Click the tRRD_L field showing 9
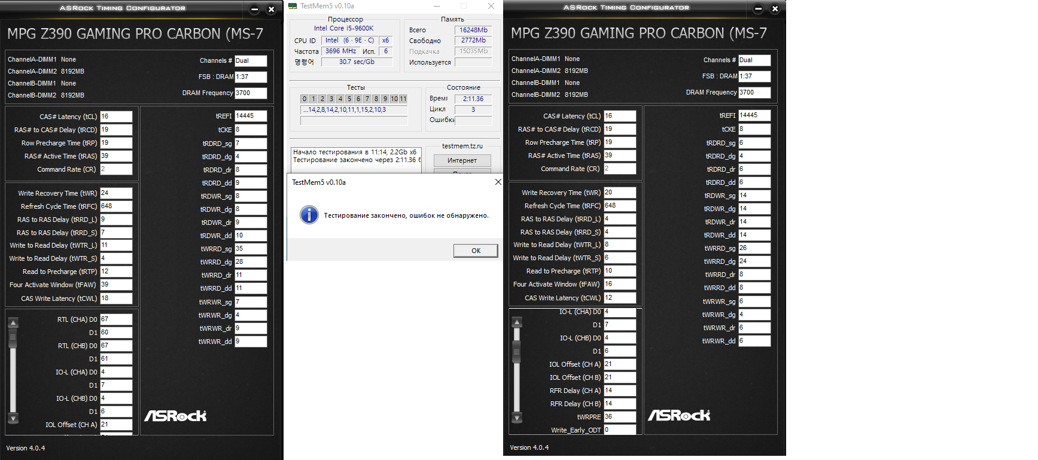The image size is (1038, 460). click(x=116, y=220)
